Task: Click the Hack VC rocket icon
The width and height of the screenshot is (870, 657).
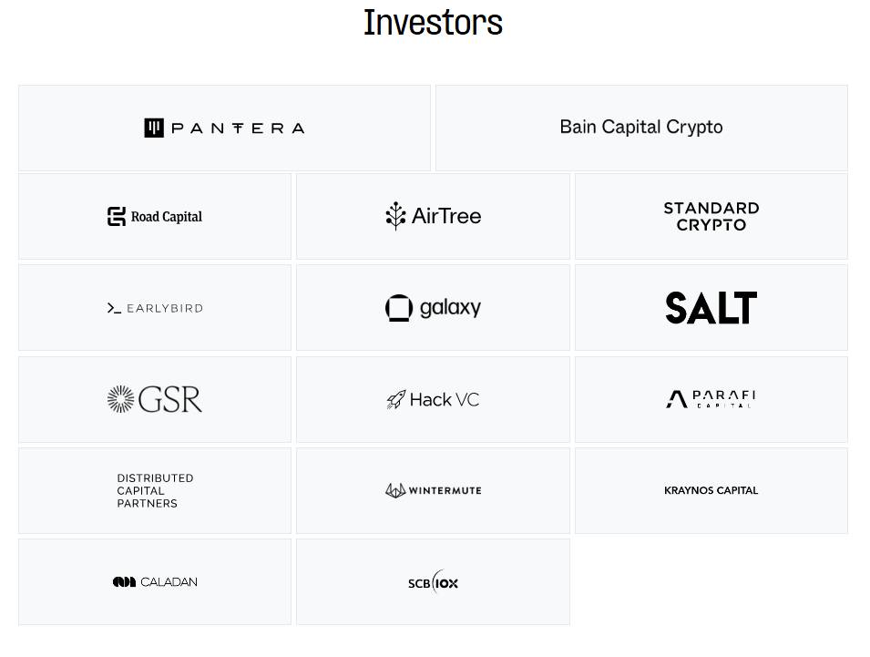Action: coord(396,399)
